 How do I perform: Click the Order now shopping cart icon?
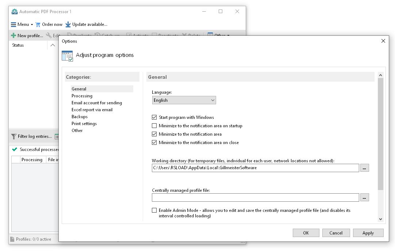(38, 24)
